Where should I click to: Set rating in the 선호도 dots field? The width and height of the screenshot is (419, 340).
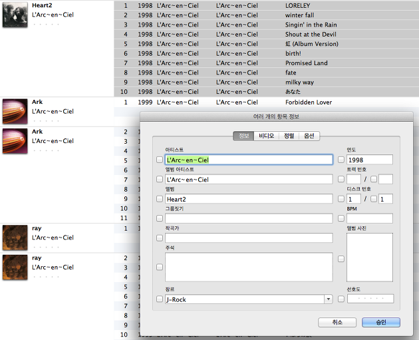(370, 299)
